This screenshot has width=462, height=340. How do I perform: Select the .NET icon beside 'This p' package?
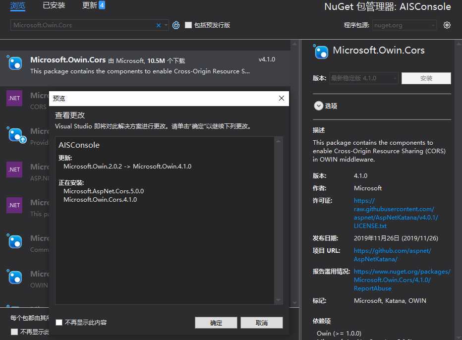click(x=14, y=205)
